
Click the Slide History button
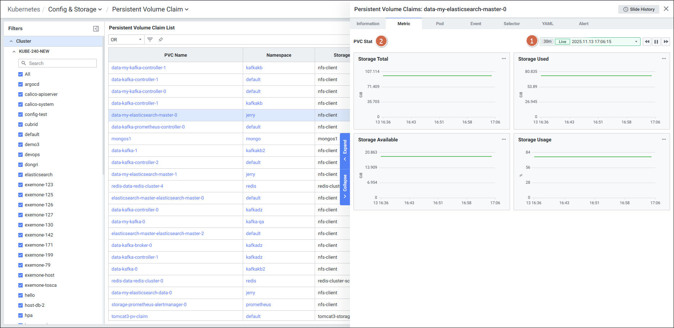click(638, 9)
